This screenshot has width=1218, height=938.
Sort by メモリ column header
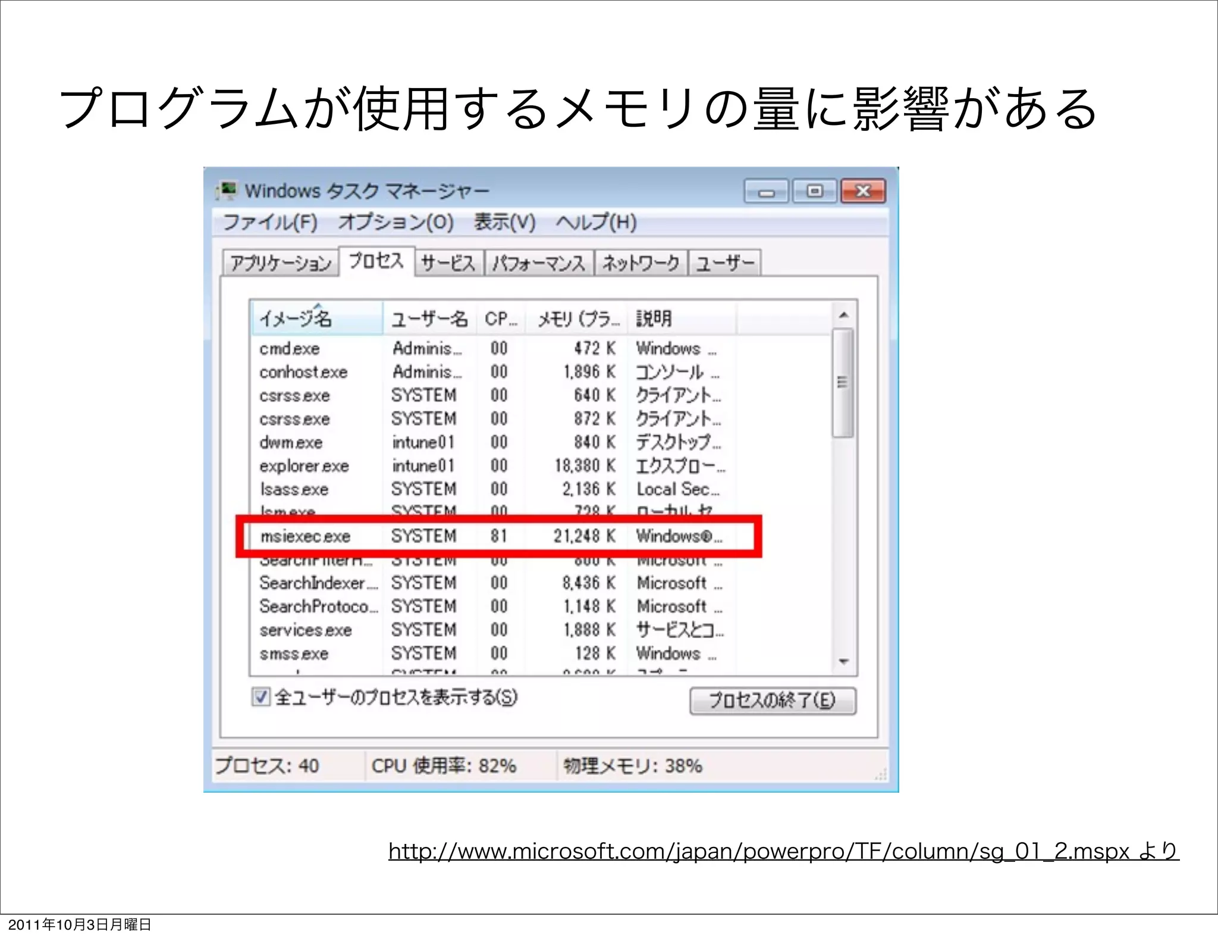coord(577,319)
